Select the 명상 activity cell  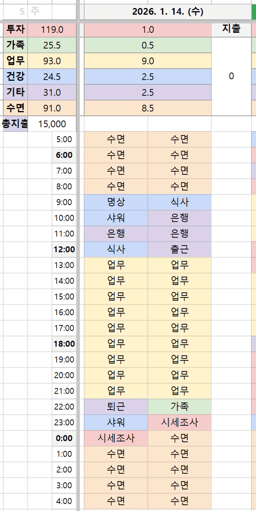point(116,202)
